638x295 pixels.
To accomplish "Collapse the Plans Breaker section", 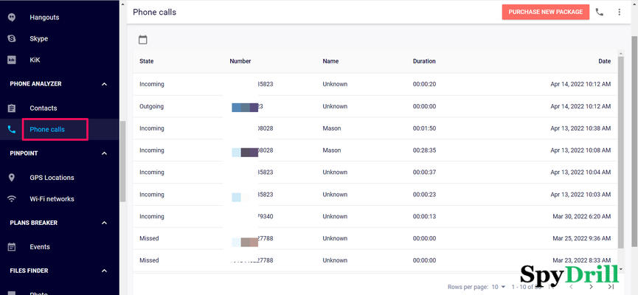I will pos(104,223).
